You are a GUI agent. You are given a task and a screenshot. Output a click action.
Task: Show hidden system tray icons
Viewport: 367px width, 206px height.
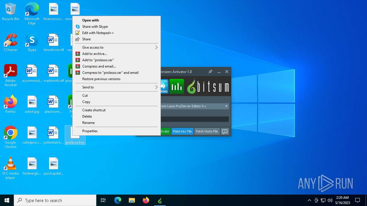[309, 200]
